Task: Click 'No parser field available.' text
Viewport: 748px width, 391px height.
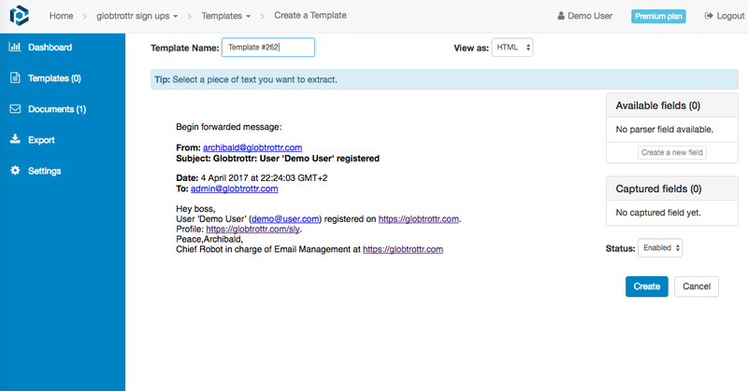Action: pos(665,130)
